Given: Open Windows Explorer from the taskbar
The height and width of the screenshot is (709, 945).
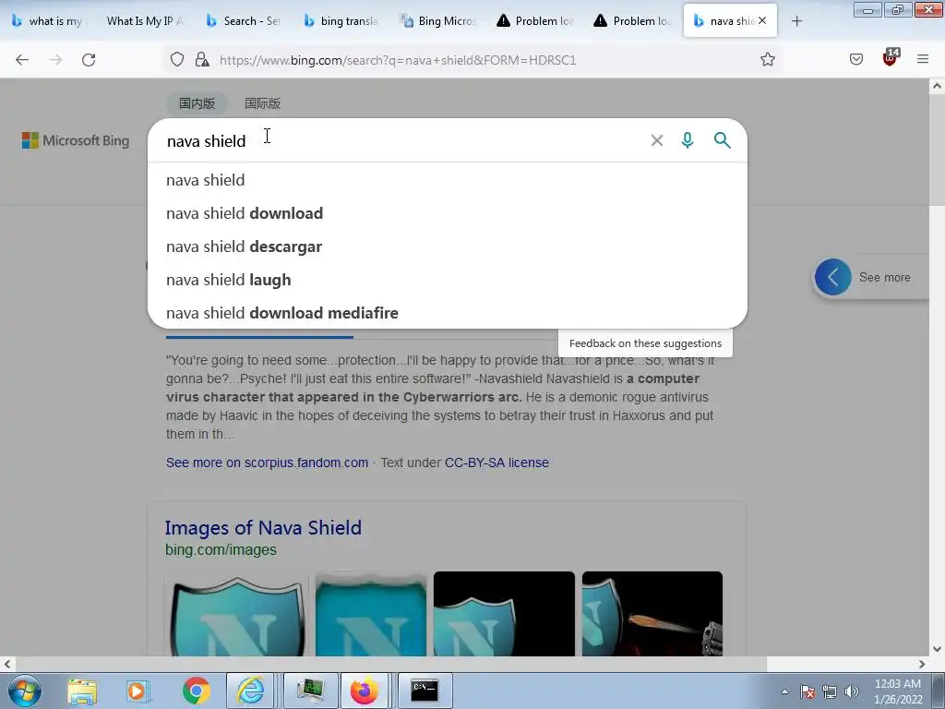Looking at the screenshot, I should [82, 691].
